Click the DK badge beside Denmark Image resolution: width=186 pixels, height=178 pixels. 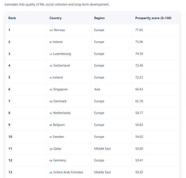(51, 101)
